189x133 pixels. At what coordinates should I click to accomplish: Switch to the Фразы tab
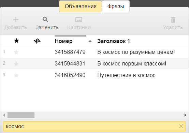[116, 6]
